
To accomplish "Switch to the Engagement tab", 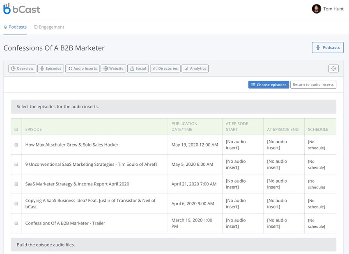I will [x=48, y=27].
